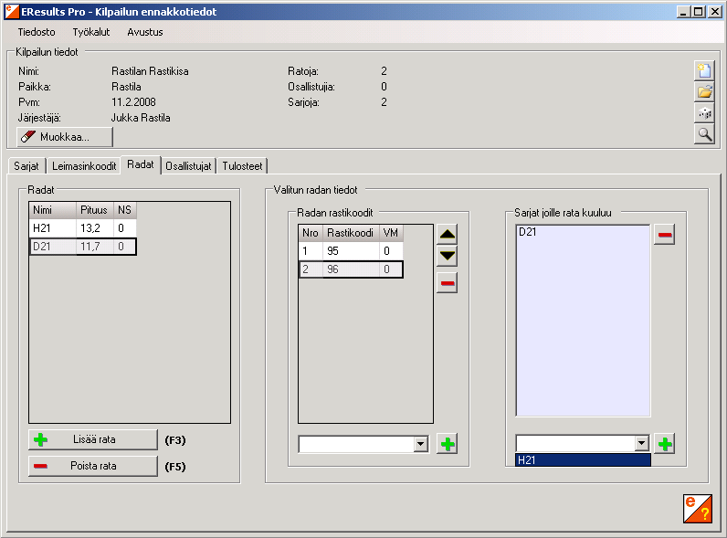Click the 13,2 length cell
This screenshot has height=538, width=727.
(x=95, y=228)
